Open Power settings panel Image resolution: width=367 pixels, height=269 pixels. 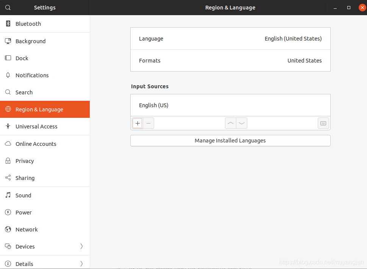[45, 212]
